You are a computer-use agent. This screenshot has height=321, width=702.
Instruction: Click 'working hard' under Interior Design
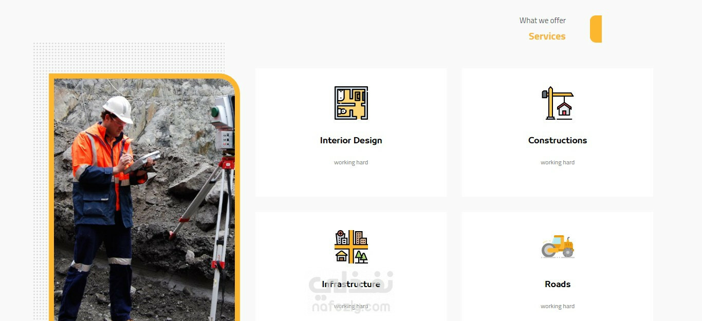click(351, 162)
